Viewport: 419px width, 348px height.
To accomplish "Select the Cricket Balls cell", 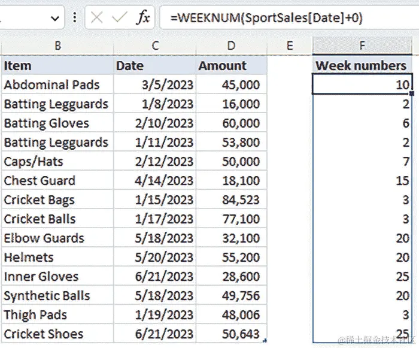I will click(57, 219).
